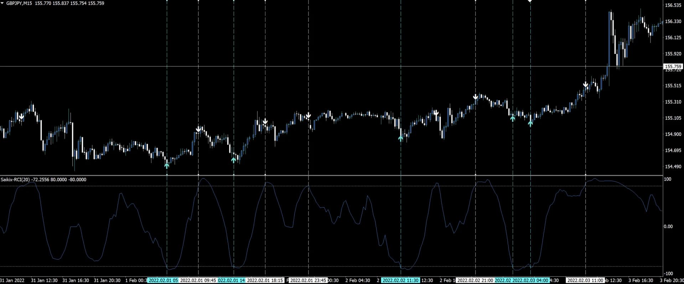Screen dimensions: 684x284
Task: Click the 156.330 value on price scale
Action: pyautogui.click(x=673, y=22)
